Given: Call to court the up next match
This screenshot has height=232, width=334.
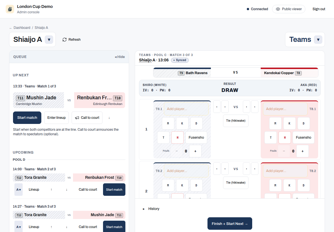Looking at the screenshot, I should (87, 118).
